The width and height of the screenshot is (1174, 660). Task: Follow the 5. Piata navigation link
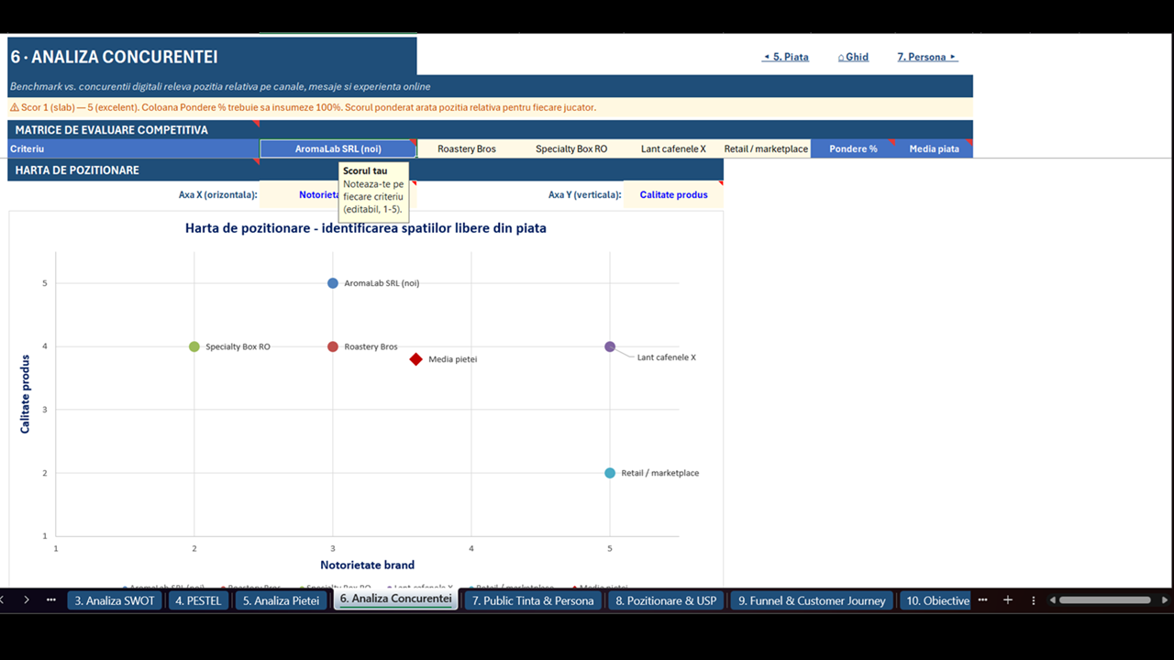(x=786, y=57)
